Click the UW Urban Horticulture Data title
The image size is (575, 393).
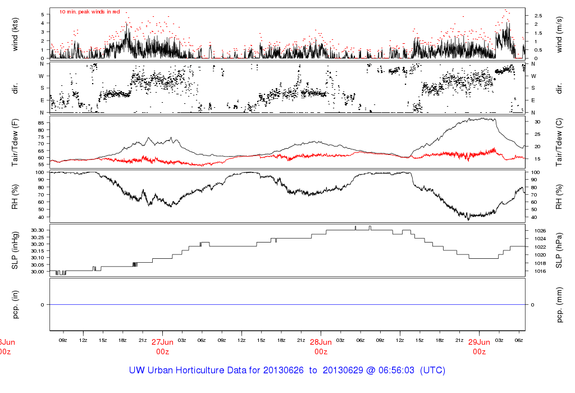point(287,371)
